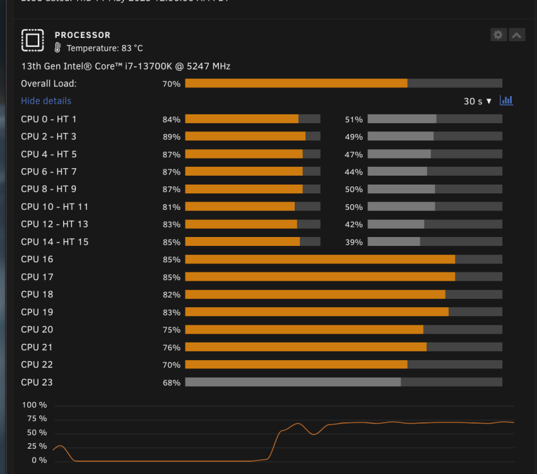Toggle the bar chart graph icon
This screenshot has height=474, width=537.
point(507,100)
